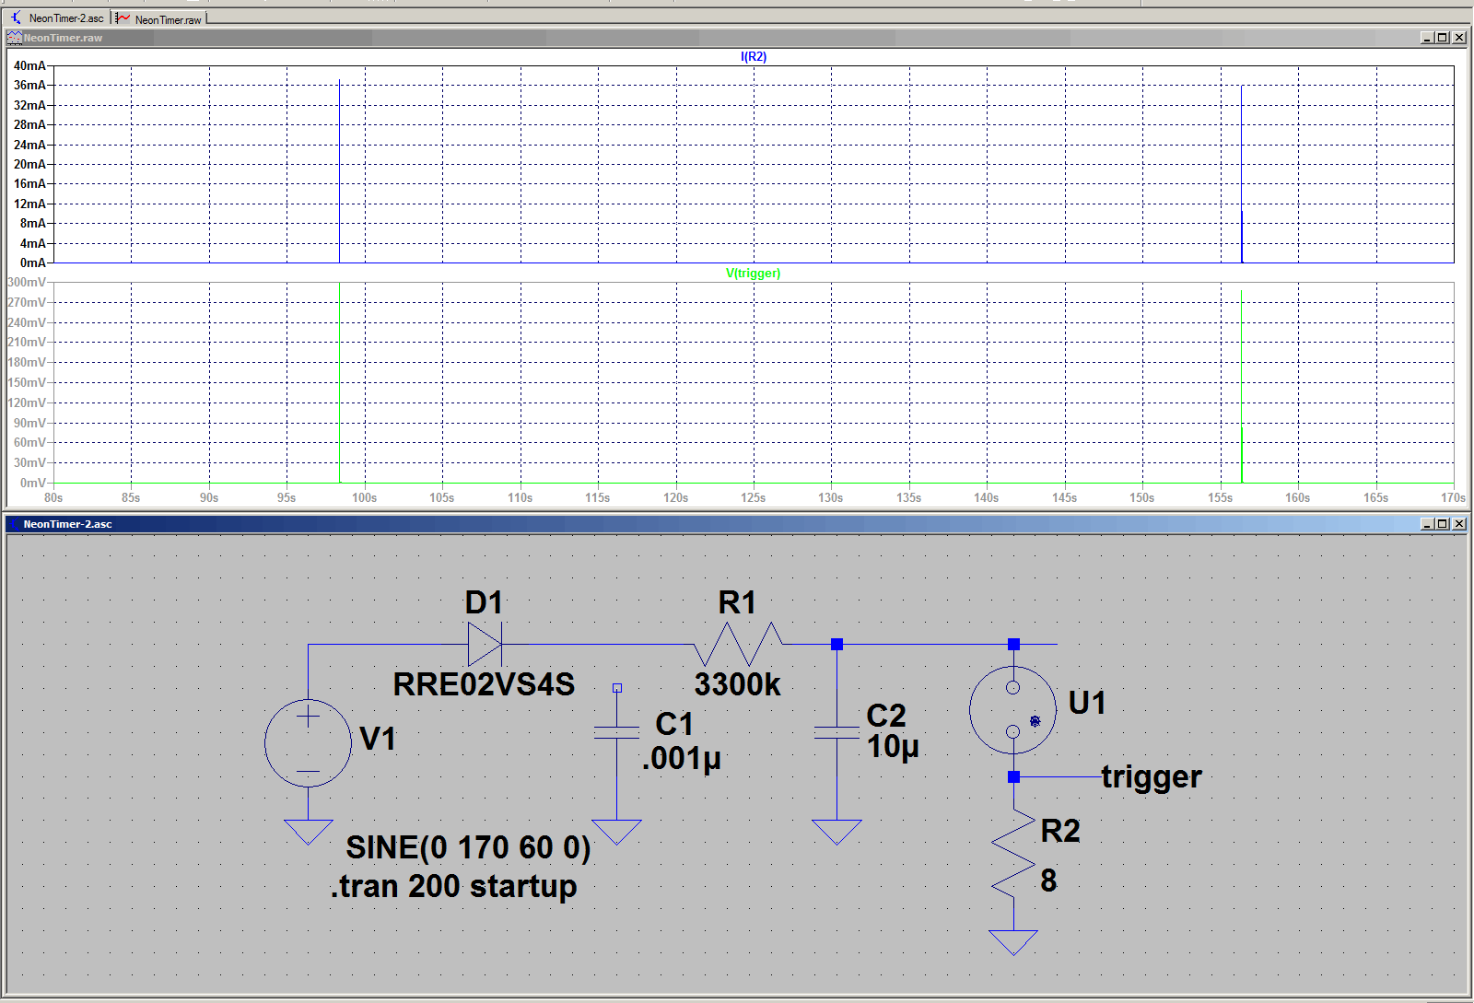
Task: Click the 80s label on the time axis
Action: coord(53,497)
